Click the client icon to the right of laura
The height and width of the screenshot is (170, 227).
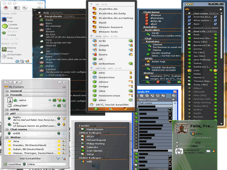coord(131,54)
